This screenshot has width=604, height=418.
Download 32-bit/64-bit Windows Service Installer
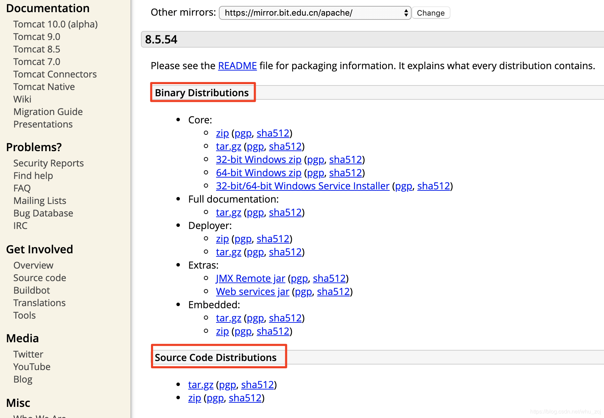[x=303, y=186]
